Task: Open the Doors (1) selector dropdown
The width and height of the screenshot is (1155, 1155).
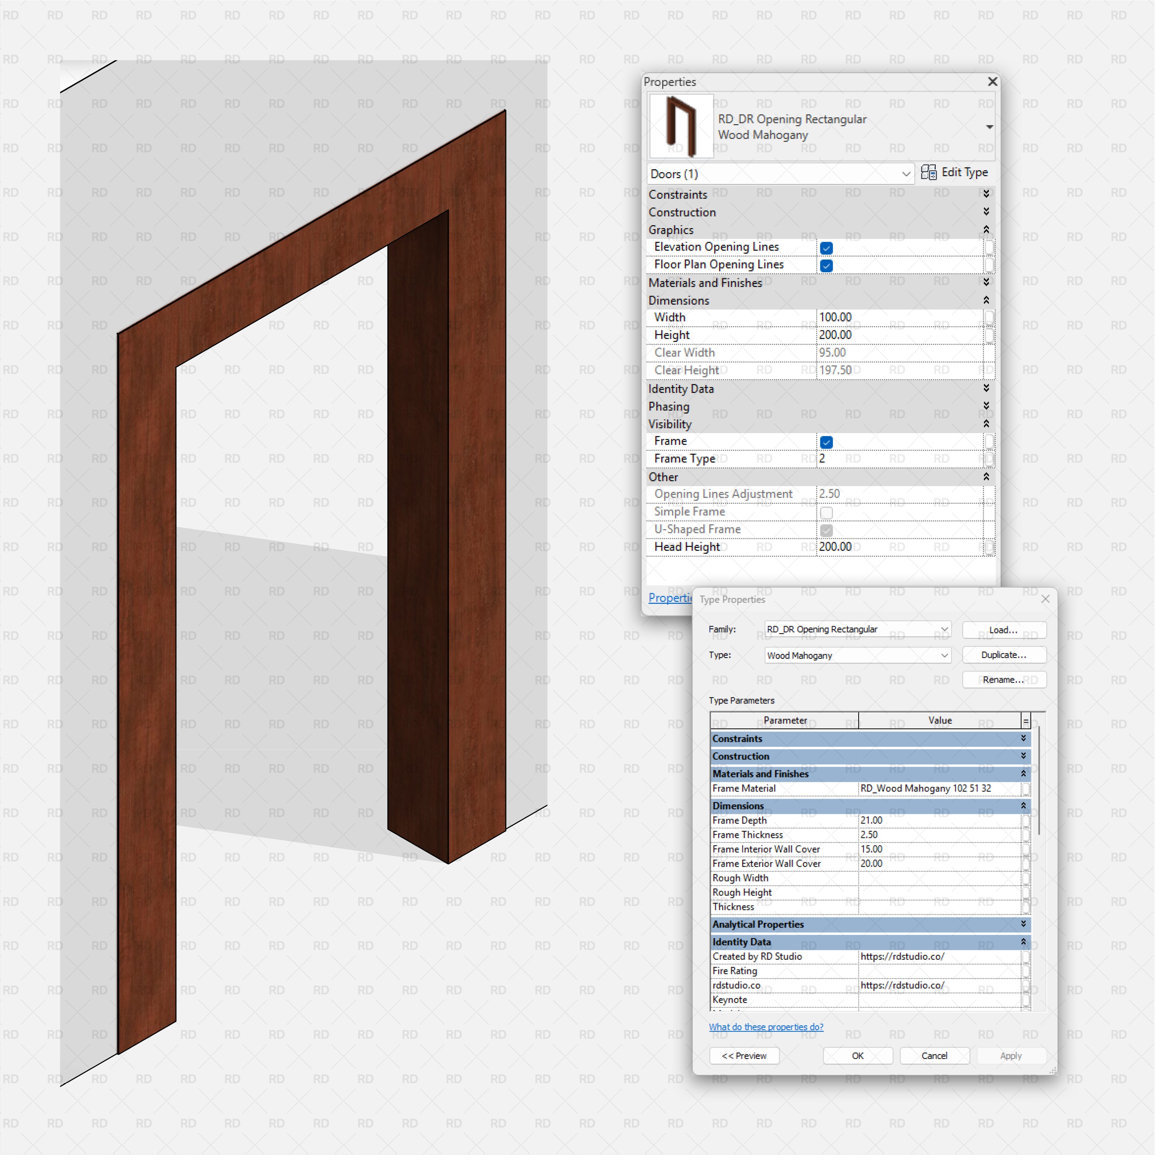Action: (x=907, y=174)
